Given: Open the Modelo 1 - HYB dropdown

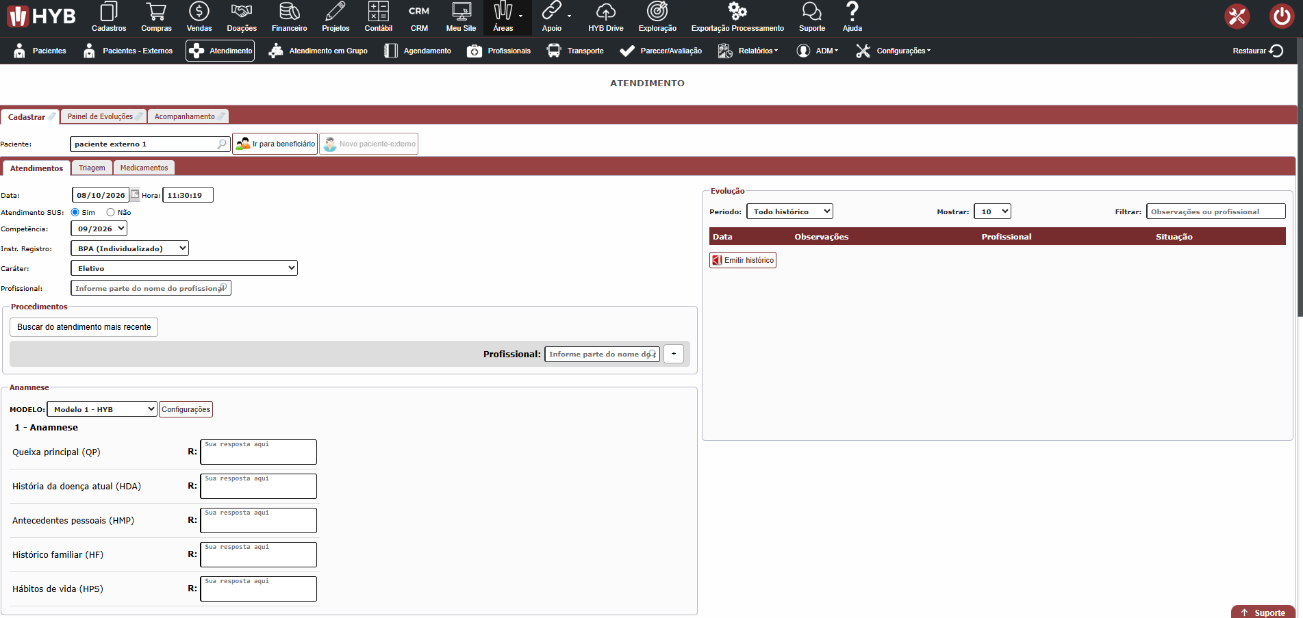Looking at the screenshot, I should coord(102,409).
